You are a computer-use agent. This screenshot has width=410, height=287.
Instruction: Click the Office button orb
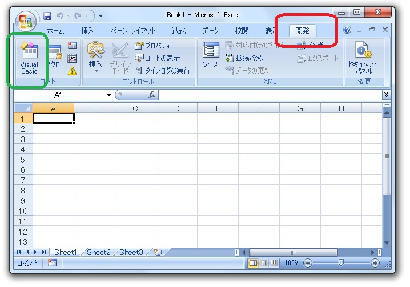click(x=26, y=21)
